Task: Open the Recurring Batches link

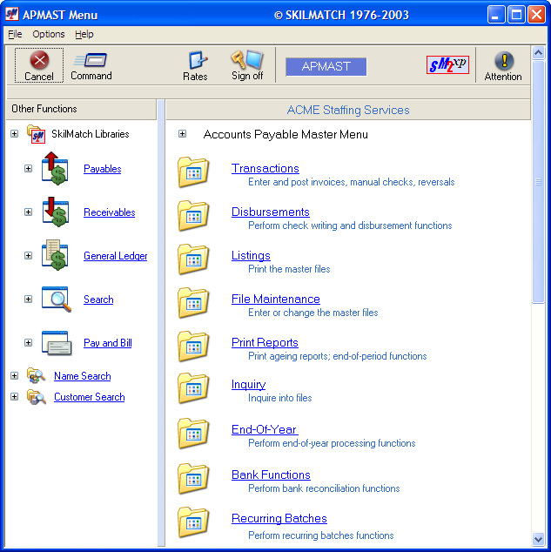Action: pyautogui.click(x=279, y=519)
